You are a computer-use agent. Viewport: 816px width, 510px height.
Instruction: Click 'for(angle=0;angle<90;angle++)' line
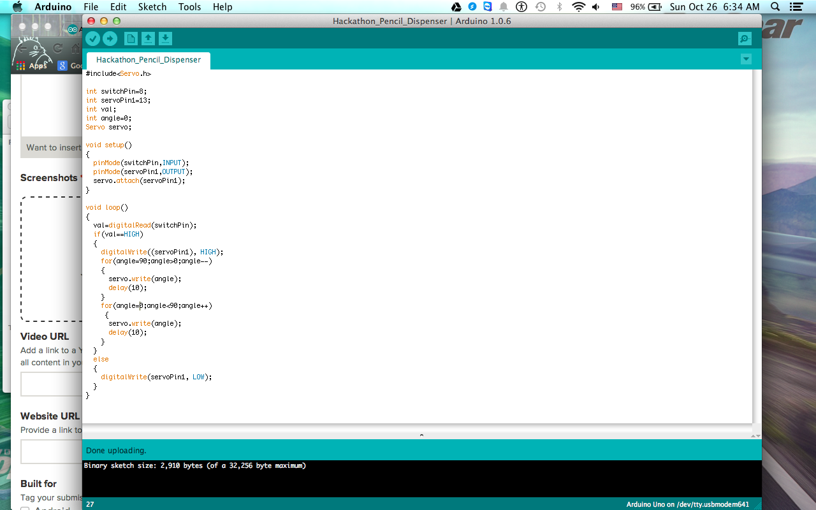tap(156, 306)
